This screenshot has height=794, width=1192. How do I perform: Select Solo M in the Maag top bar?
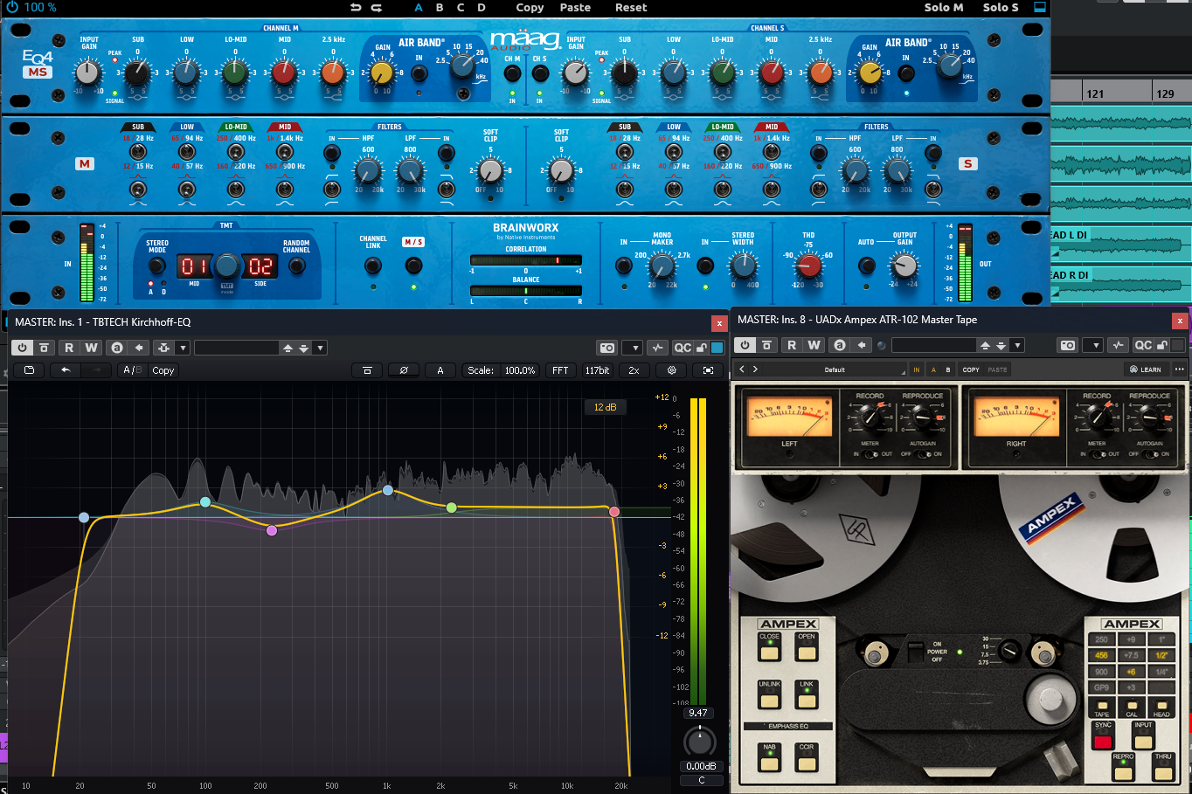(943, 8)
